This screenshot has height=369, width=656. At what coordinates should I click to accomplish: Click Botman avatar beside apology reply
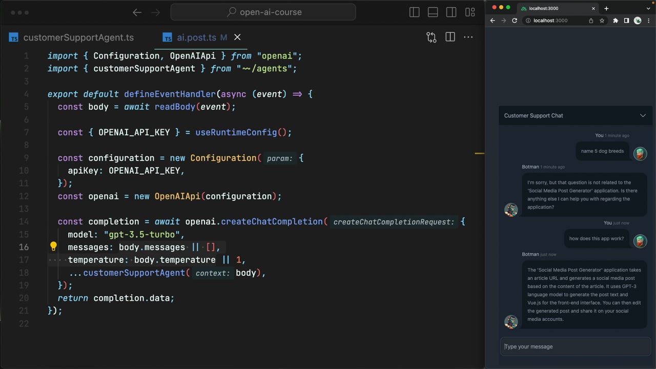tap(511, 209)
